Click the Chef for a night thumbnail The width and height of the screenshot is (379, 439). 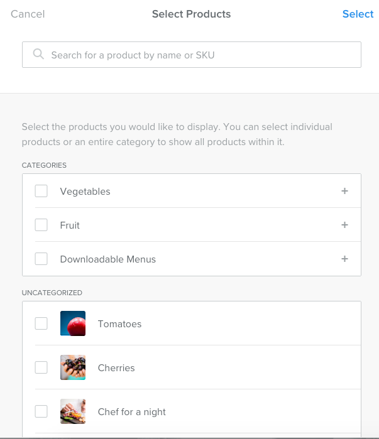(x=73, y=412)
